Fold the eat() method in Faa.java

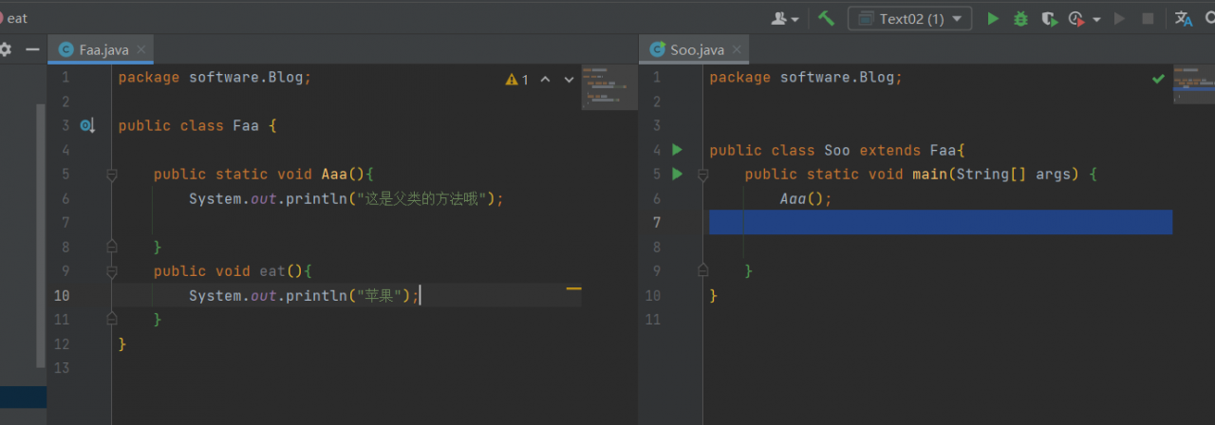pos(112,271)
